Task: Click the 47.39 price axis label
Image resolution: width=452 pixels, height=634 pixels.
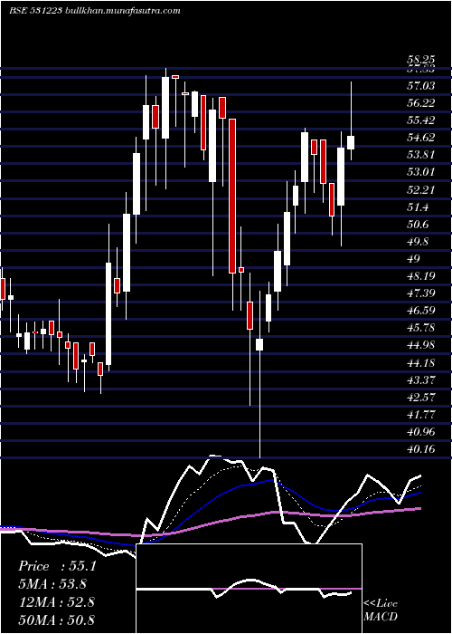Action: 421,293
